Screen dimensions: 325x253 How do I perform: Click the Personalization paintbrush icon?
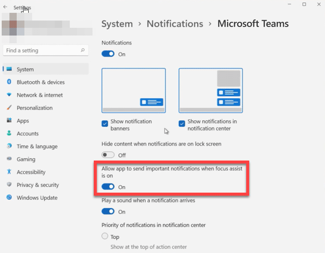[x=9, y=108]
